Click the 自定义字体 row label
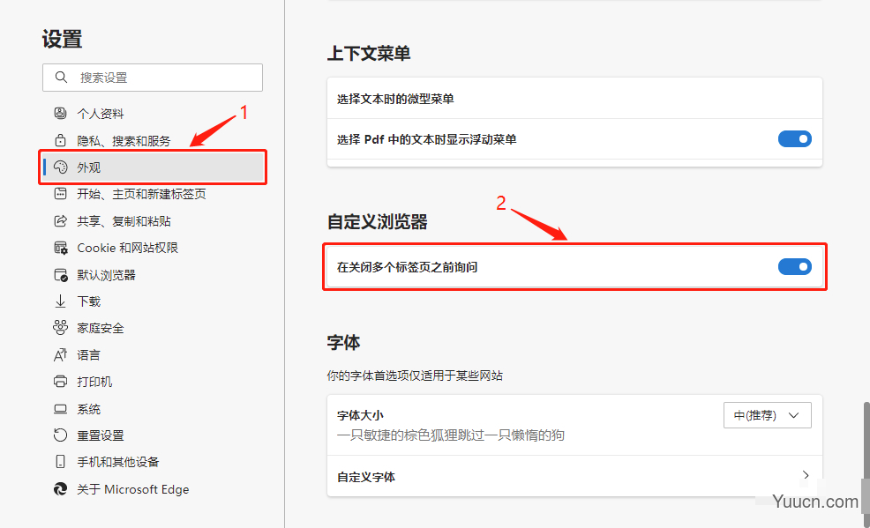The height and width of the screenshot is (528, 870). (x=365, y=477)
